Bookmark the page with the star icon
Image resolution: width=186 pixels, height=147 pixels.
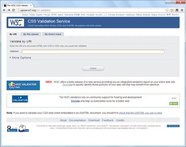[x=167, y=10]
